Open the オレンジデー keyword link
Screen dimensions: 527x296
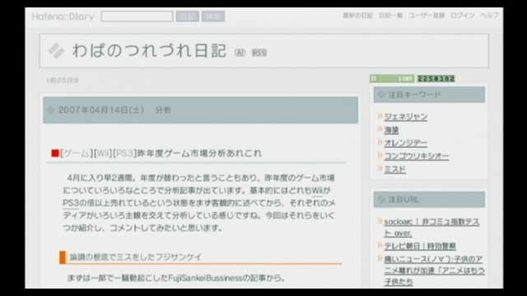tap(406, 143)
